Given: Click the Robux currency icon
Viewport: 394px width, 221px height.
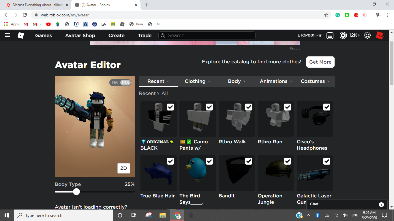Looking at the screenshot, I should coord(343,35).
